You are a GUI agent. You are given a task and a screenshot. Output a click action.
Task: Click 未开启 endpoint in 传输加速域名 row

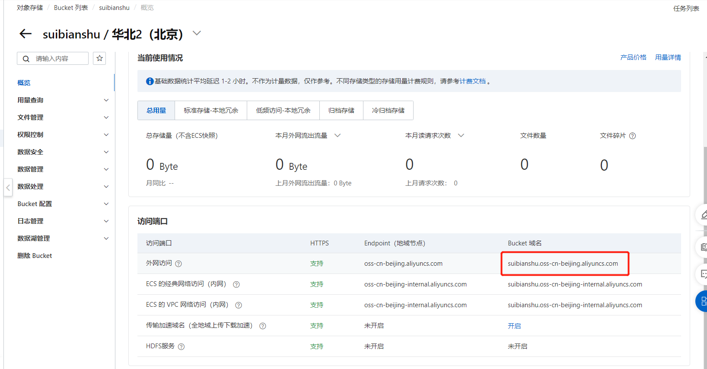(x=374, y=326)
